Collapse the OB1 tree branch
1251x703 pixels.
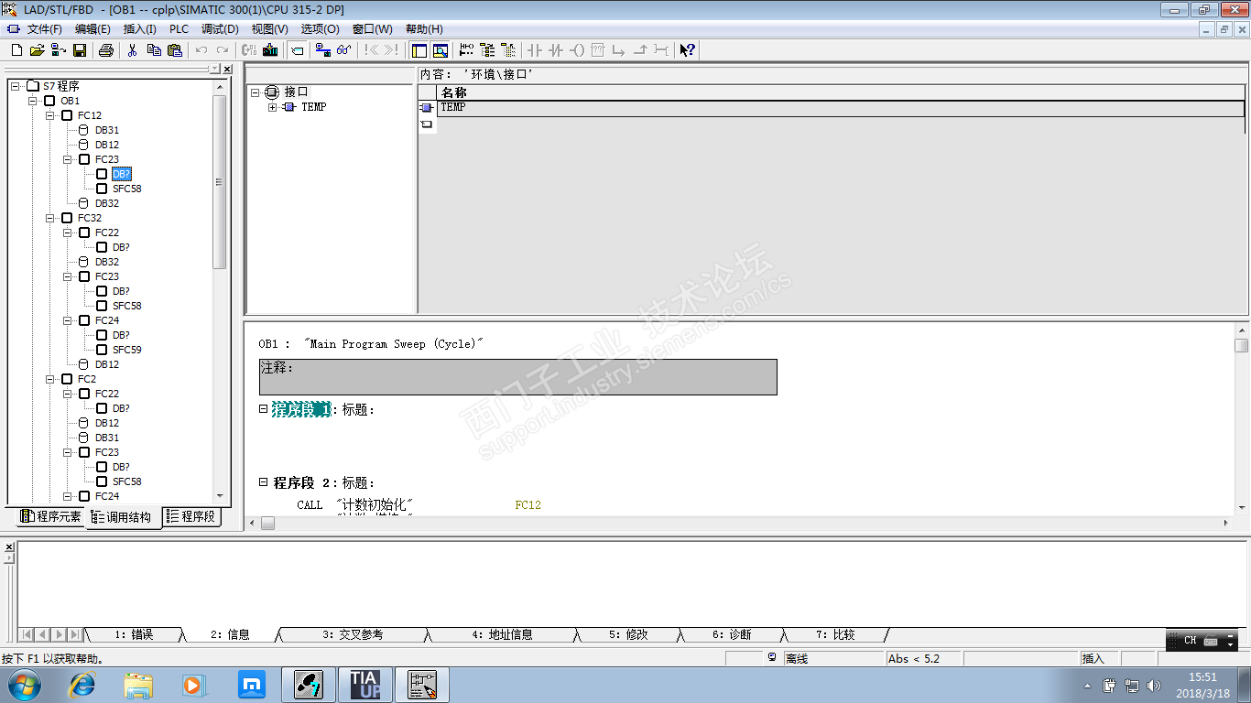tap(33, 101)
